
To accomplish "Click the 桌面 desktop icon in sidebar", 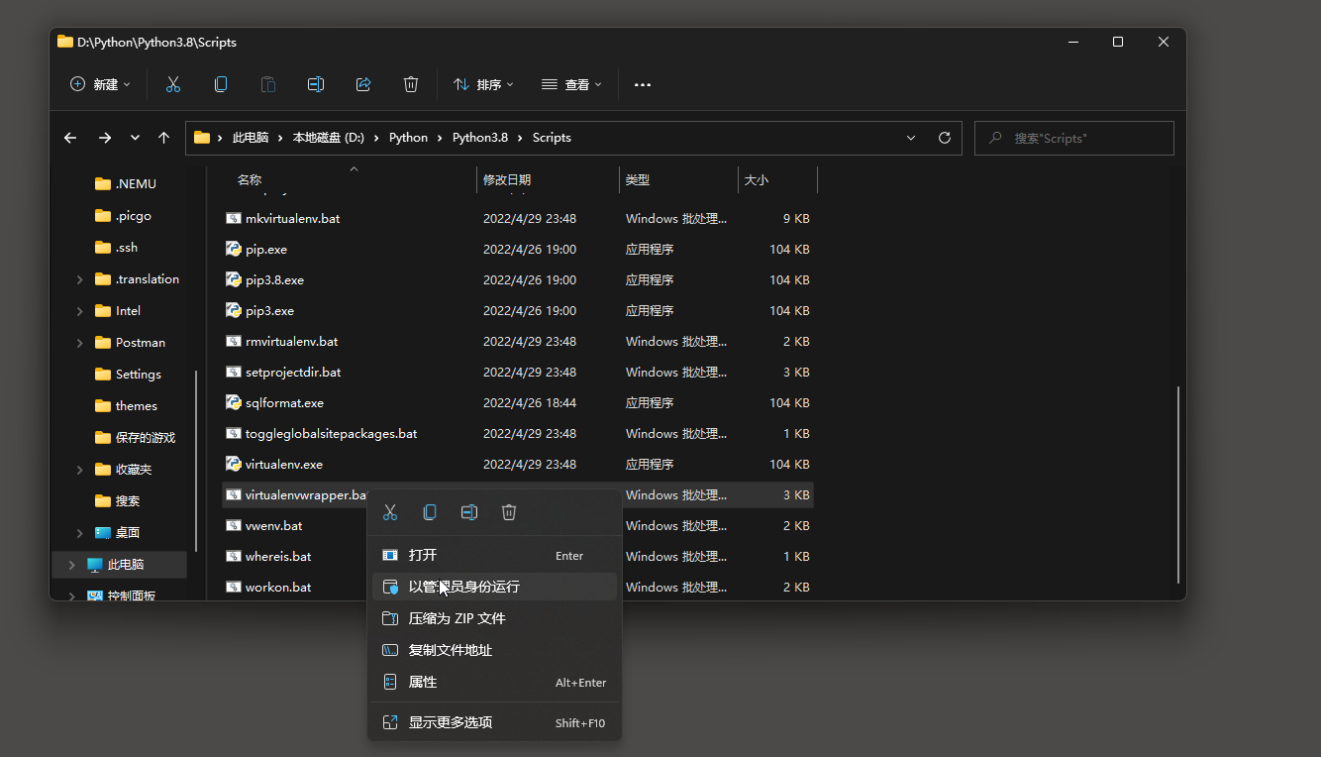I will tap(103, 532).
